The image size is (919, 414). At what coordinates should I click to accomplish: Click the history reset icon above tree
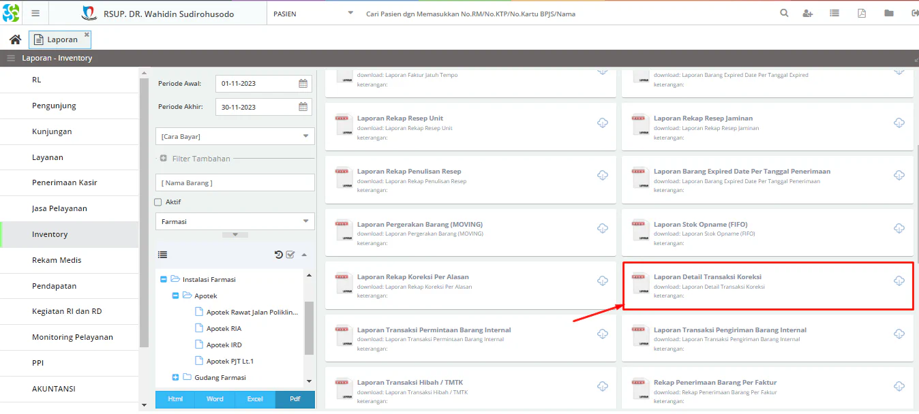tap(279, 255)
